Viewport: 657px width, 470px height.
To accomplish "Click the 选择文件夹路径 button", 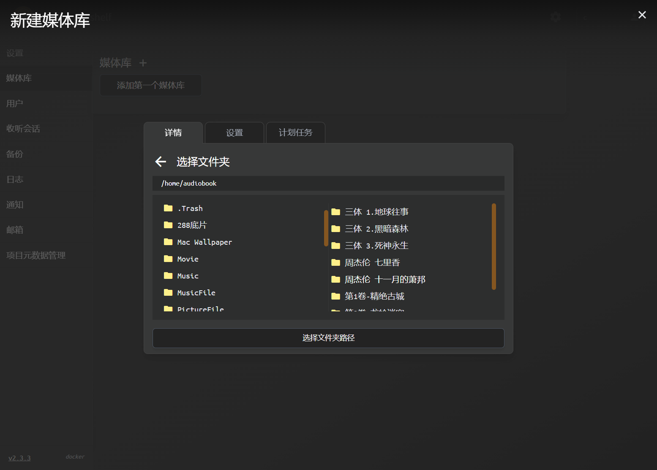I will (328, 338).
